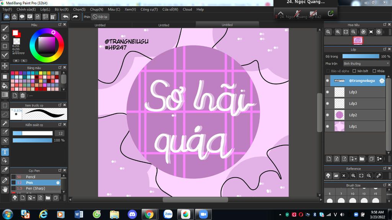Image resolution: width=392 pixels, height=220 pixels.
Task: Select the Lasso tool
Action: tap(5, 115)
